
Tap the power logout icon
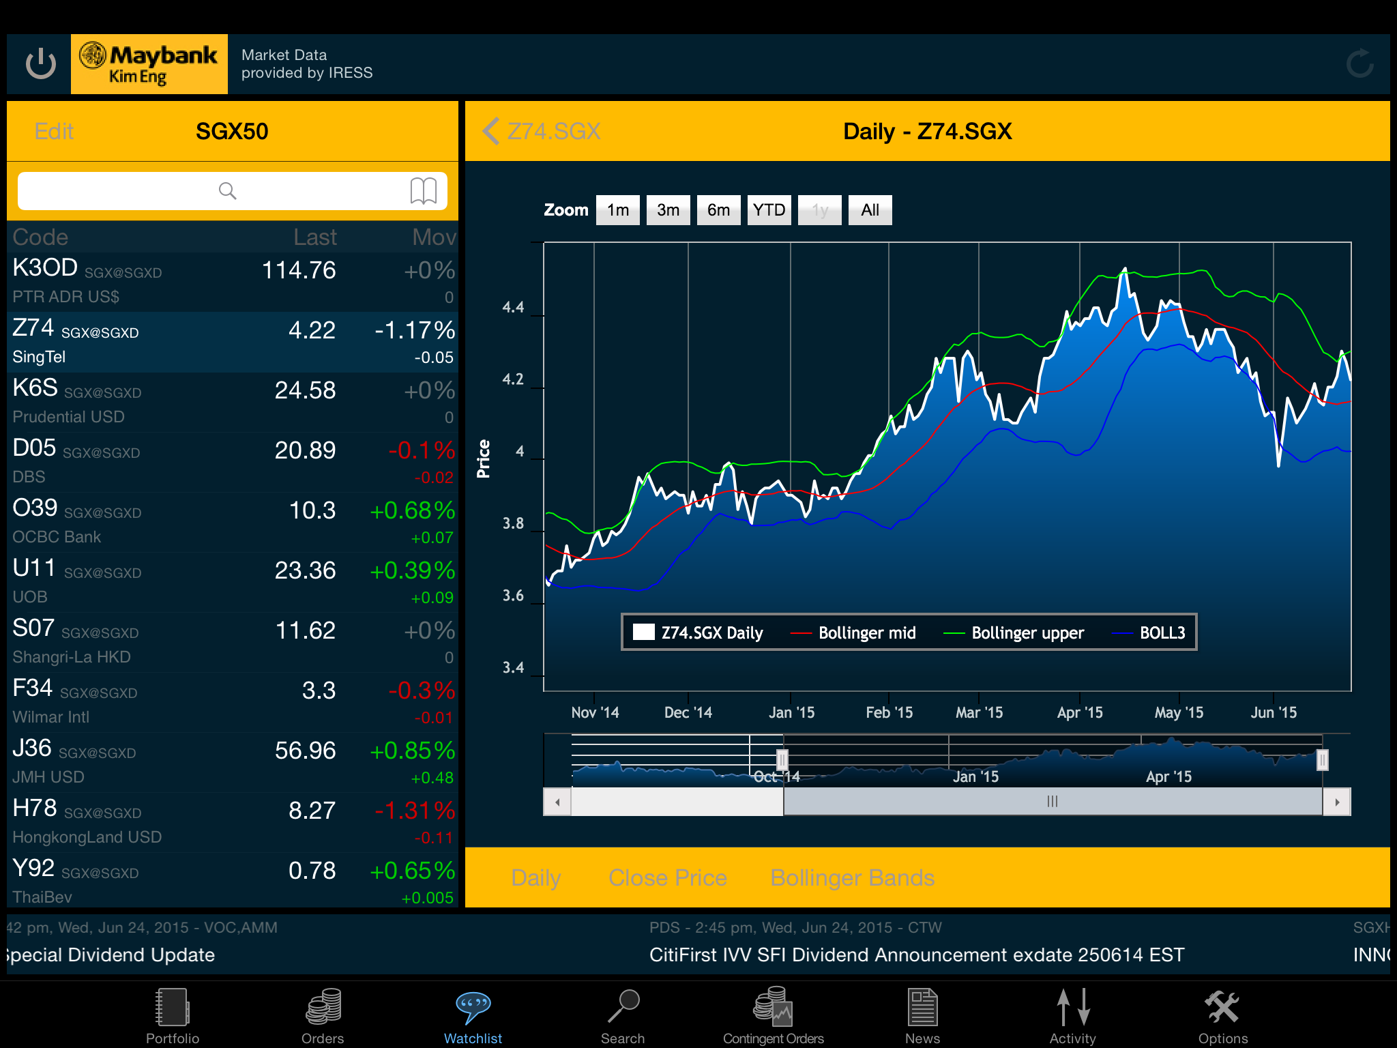40,64
